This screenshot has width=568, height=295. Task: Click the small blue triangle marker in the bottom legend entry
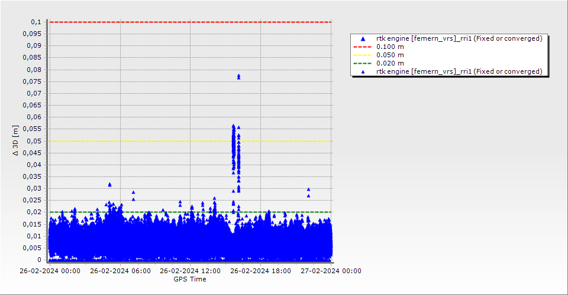(x=363, y=71)
